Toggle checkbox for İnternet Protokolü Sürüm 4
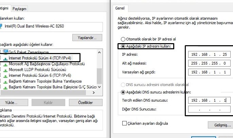 (x=0, y=58)
